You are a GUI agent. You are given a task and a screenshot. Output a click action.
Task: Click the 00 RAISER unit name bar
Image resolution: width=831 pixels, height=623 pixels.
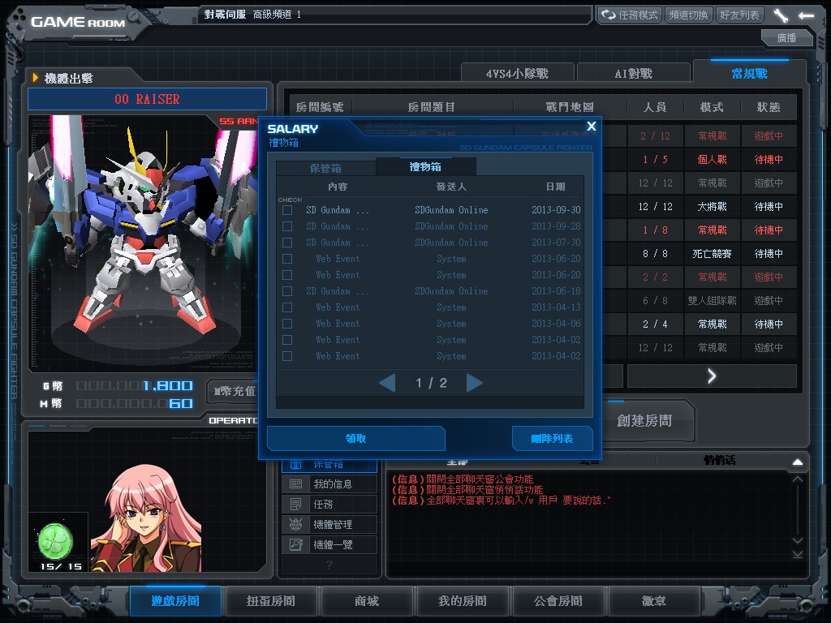pos(148,99)
